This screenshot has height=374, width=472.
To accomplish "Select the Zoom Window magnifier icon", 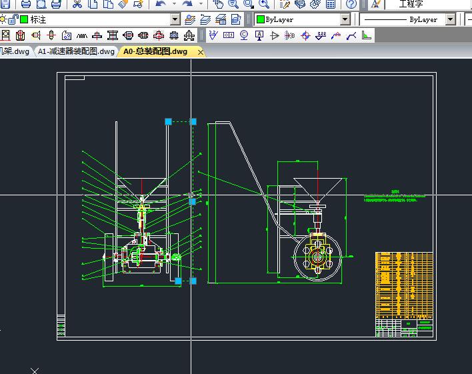I will click(249, 3).
